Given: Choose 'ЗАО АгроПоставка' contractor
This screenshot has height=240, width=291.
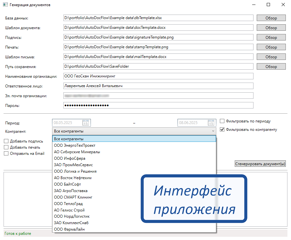Looking at the screenshot, I should [134, 191].
